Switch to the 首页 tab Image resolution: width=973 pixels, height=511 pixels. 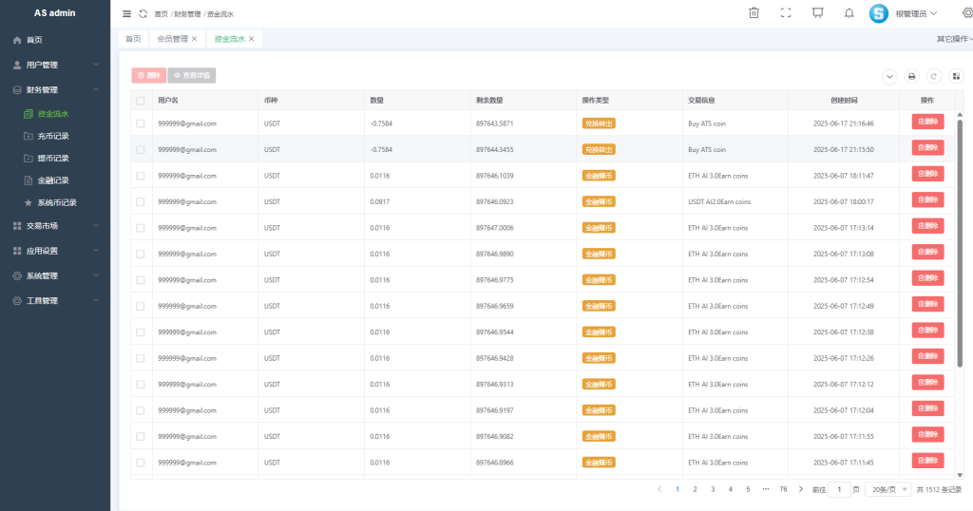133,38
